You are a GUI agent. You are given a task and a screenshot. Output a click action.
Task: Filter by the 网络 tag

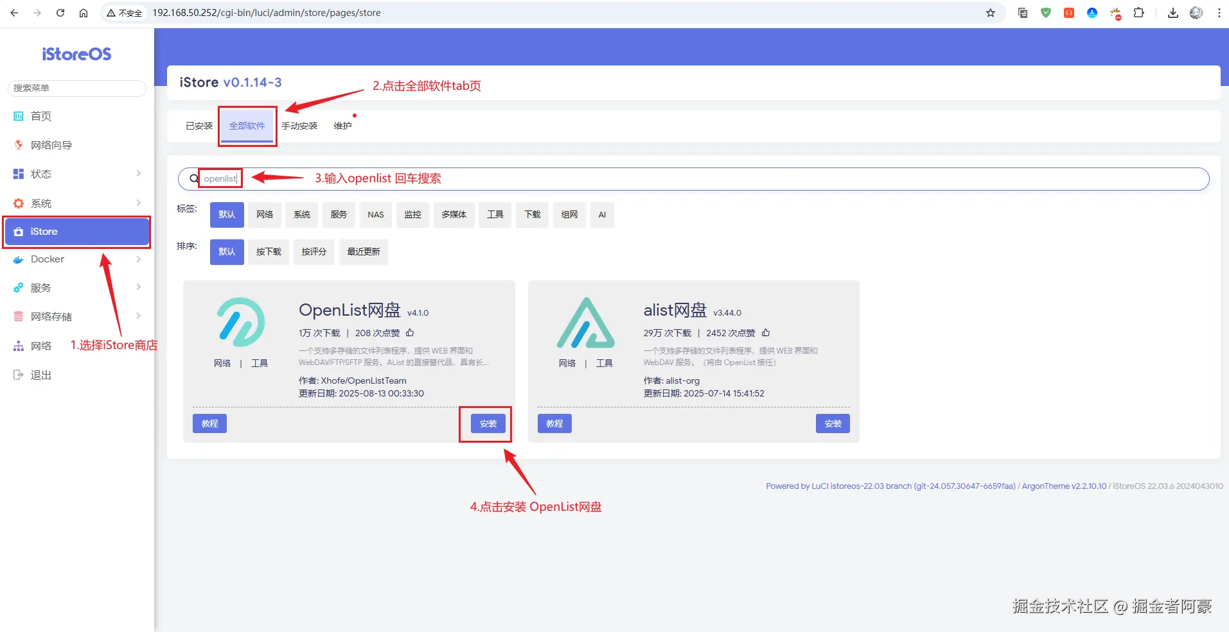tap(265, 215)
